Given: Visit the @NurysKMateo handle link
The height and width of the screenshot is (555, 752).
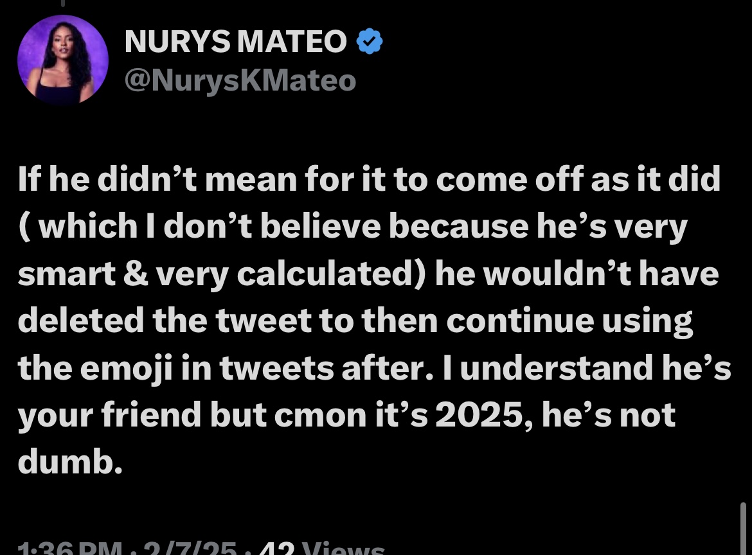Looking at the screenshot, I should (240, 80).
